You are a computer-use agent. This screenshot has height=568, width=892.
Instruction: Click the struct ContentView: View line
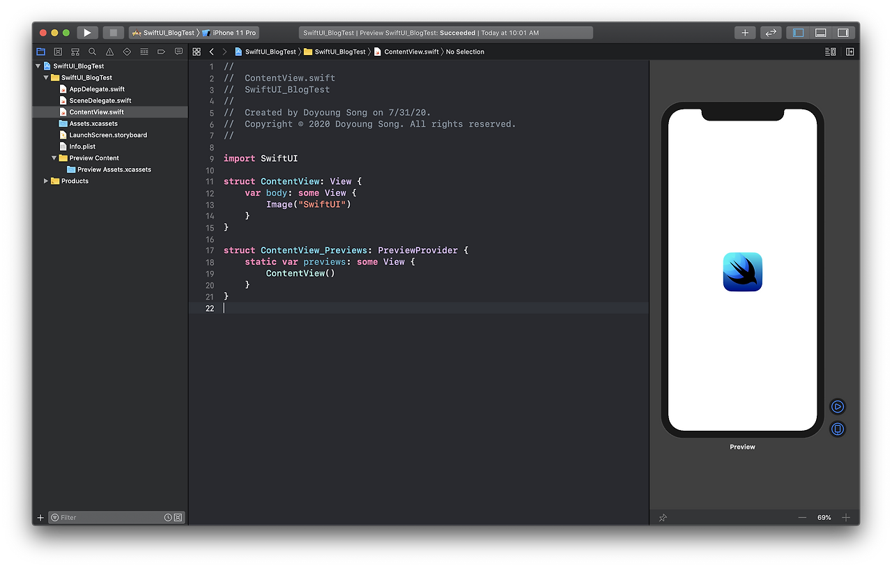(x=293, y=181)
